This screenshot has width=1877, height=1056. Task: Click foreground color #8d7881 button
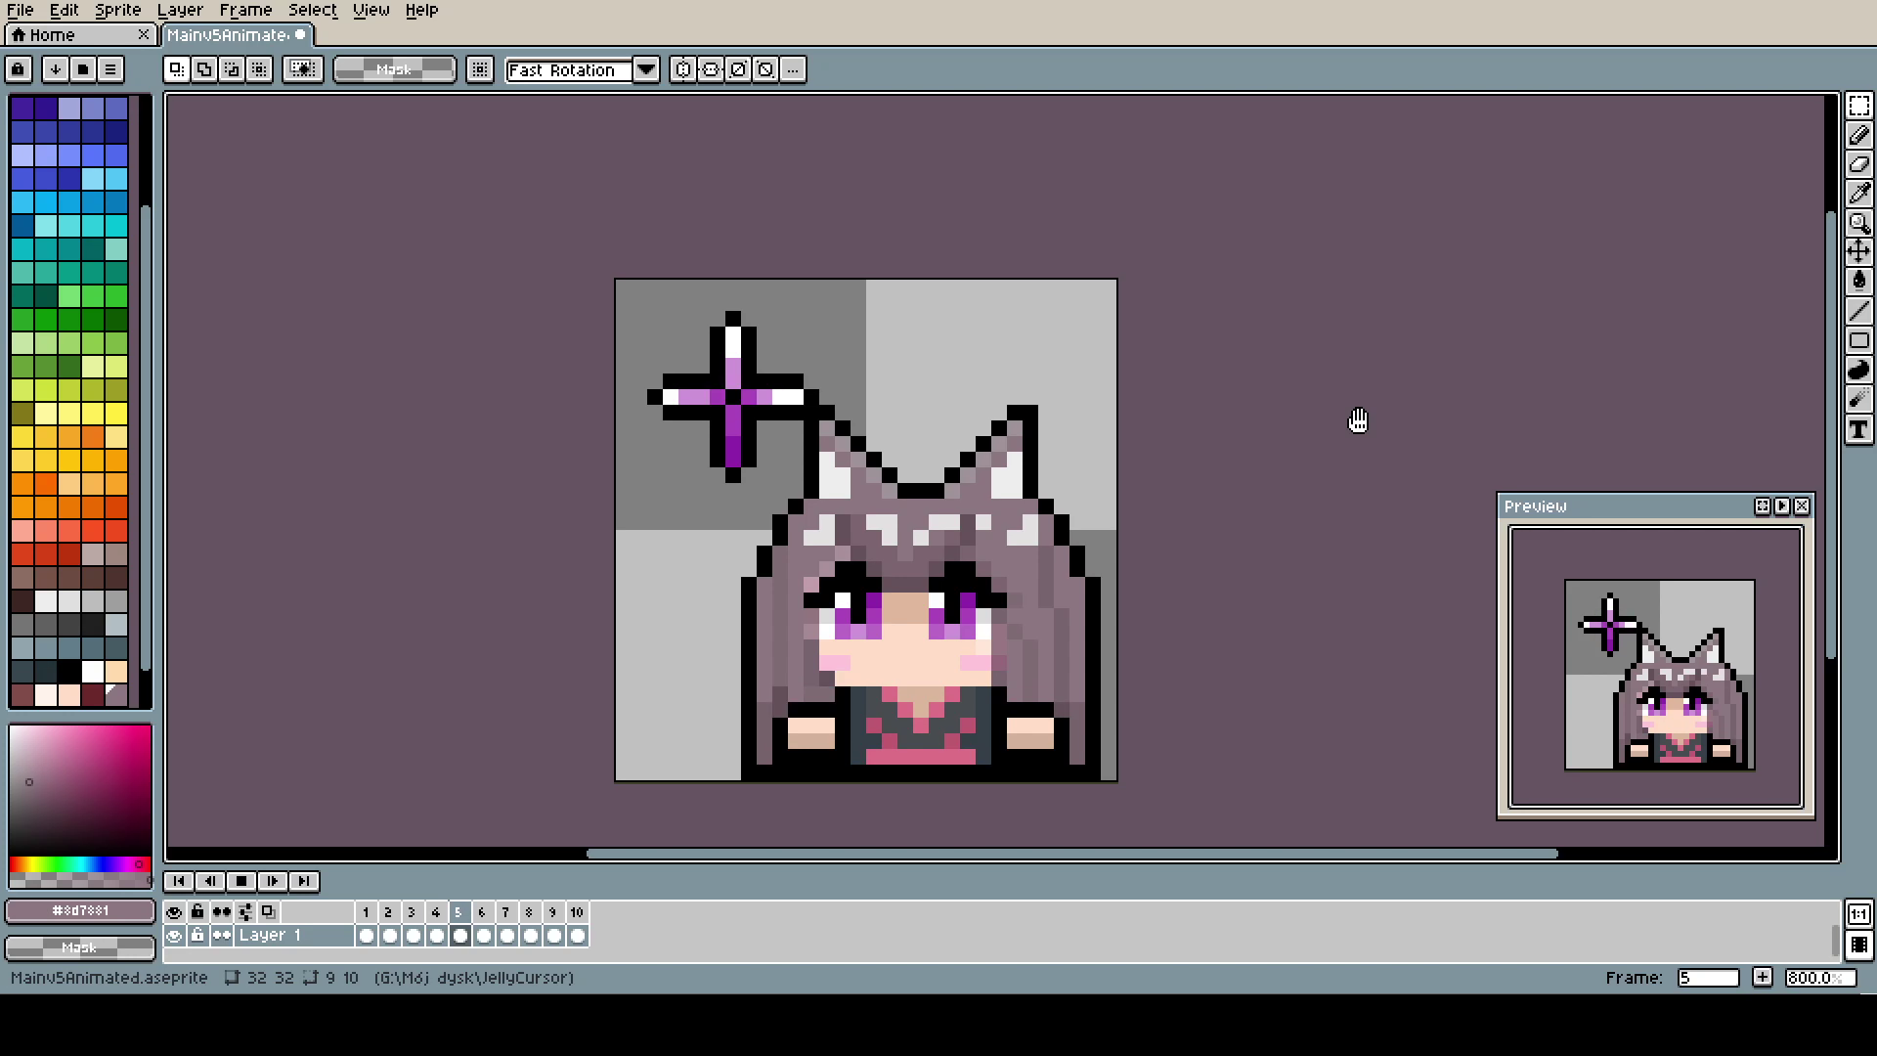point(80,910)
